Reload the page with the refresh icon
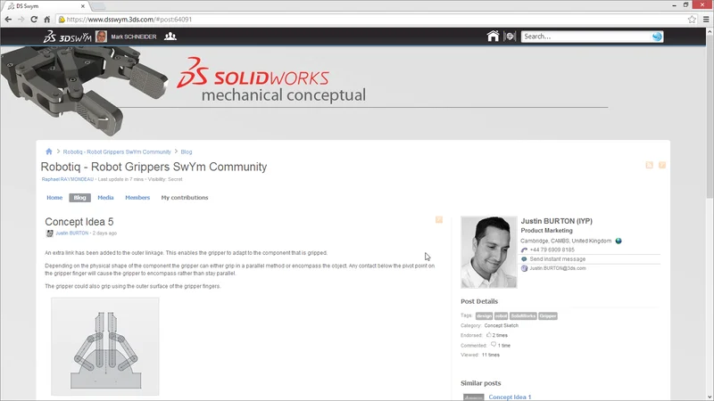Image resolution: width=714 pixels, height=401 pixels. (x=34, y=19)
